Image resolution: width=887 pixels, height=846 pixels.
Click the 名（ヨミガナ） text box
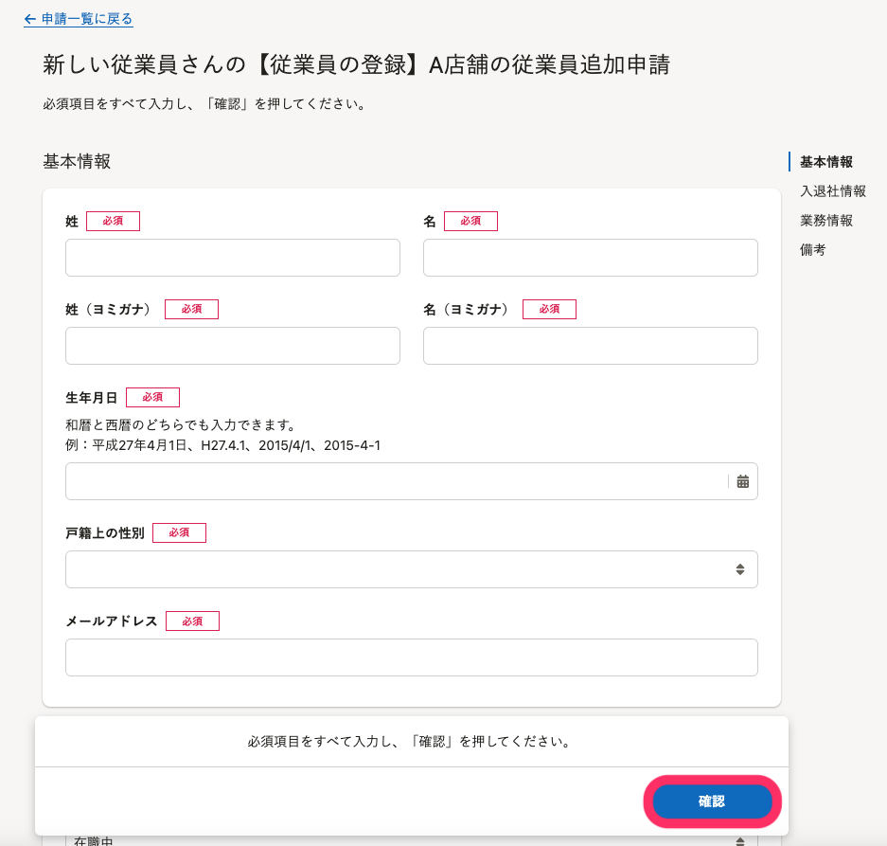[591, 346]
